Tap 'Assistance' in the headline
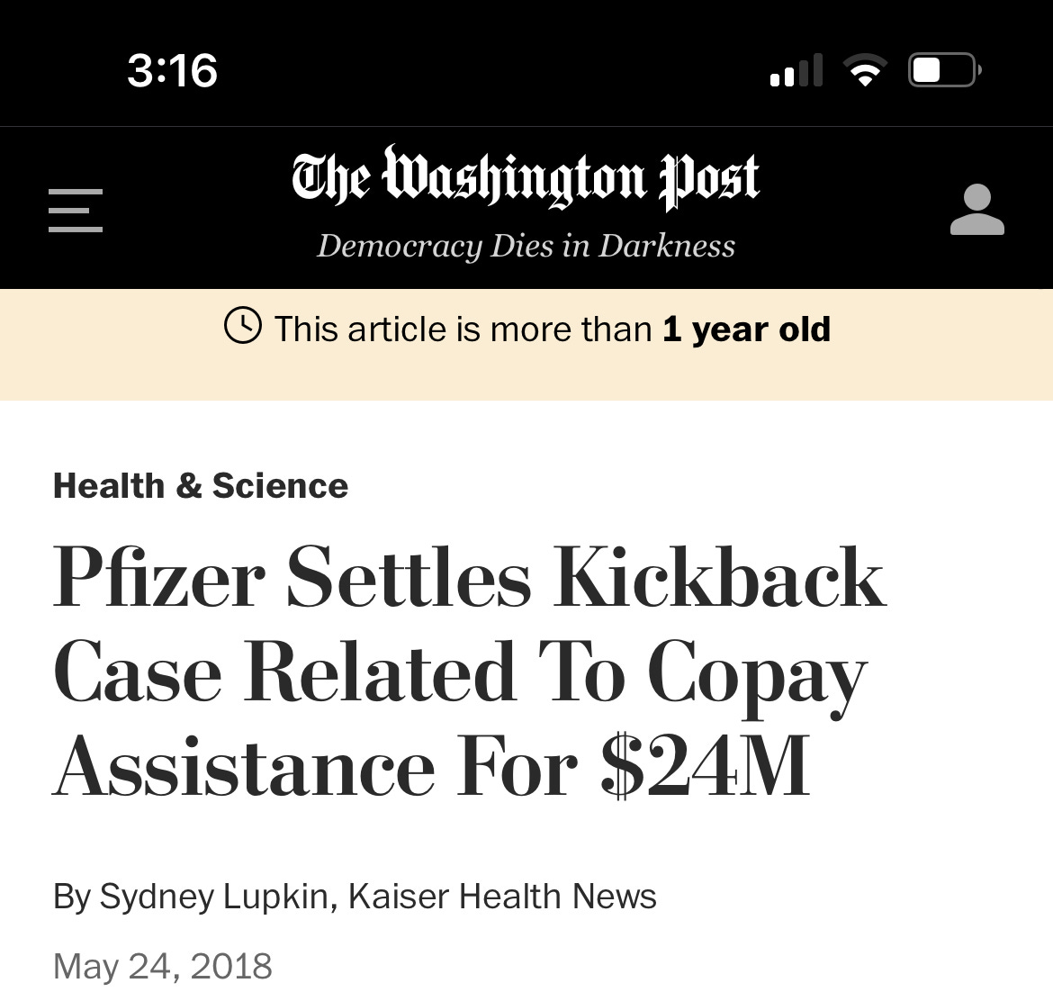1053x992 pixels. pyautogui.click(x=244, y=766)
